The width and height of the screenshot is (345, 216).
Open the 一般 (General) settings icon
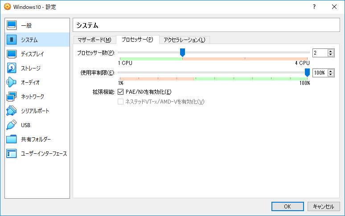click(12, 25)
